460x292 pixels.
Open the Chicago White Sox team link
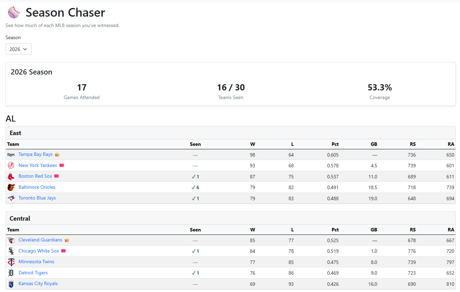39,251
